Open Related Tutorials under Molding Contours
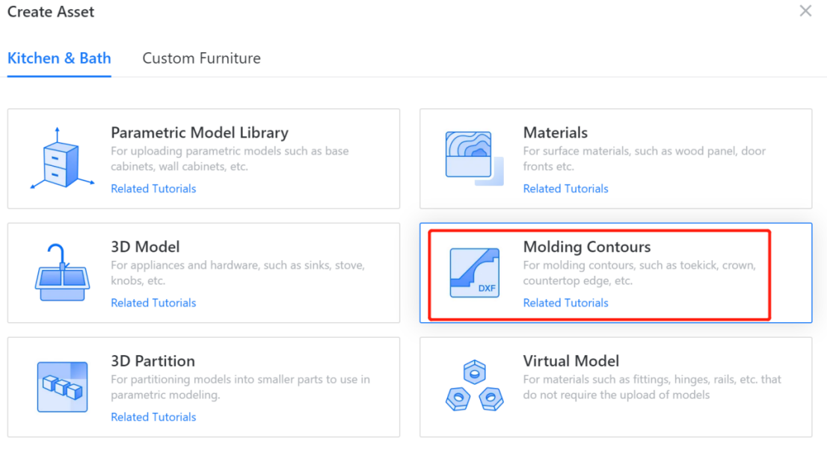The image size is (827, 465). pos(565,303)
